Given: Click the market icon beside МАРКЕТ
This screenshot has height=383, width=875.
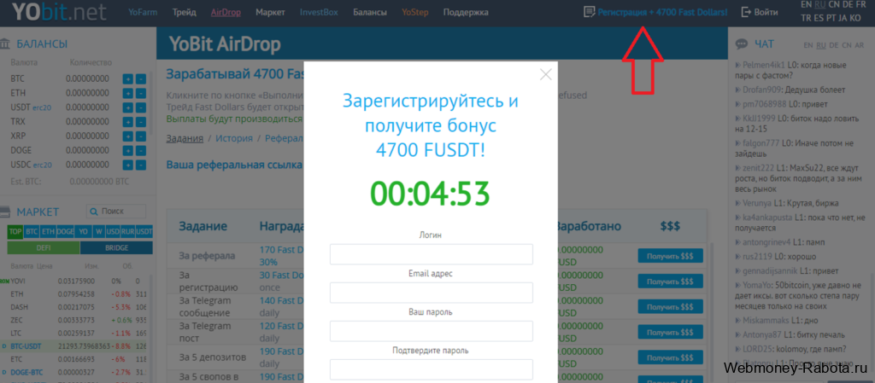Looking at the screenshot, I should click(5, 212).
